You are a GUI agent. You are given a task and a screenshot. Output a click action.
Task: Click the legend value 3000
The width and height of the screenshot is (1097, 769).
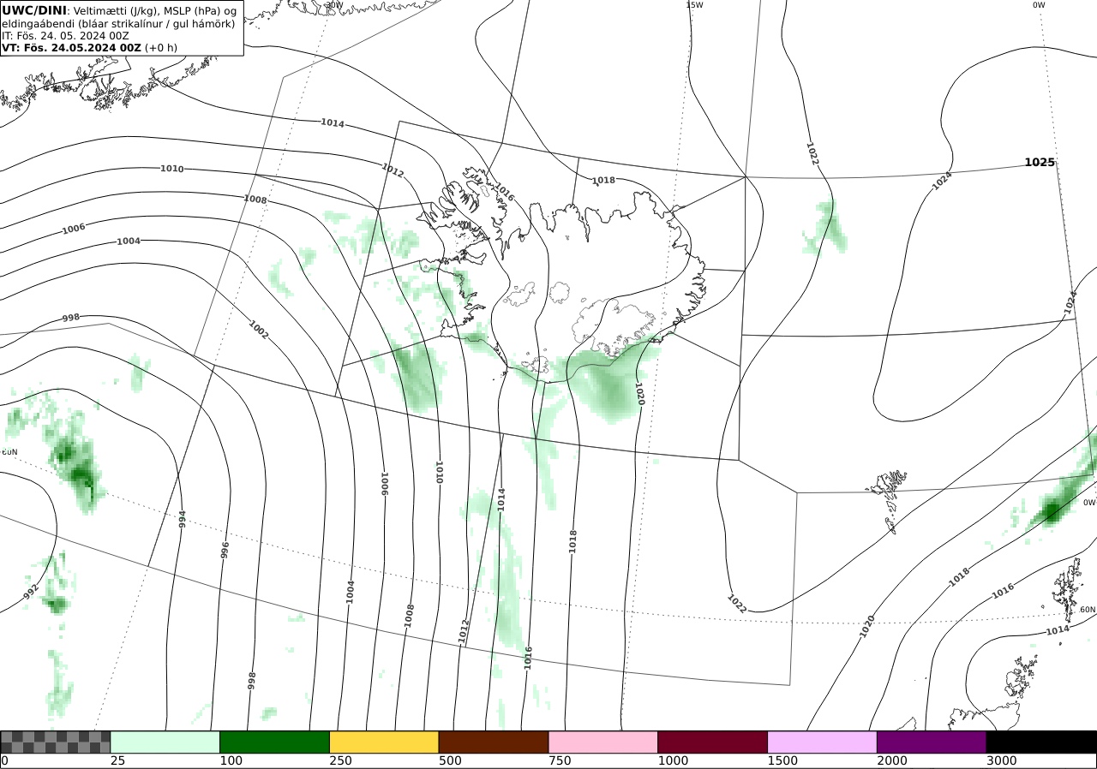coord(1001,760)
